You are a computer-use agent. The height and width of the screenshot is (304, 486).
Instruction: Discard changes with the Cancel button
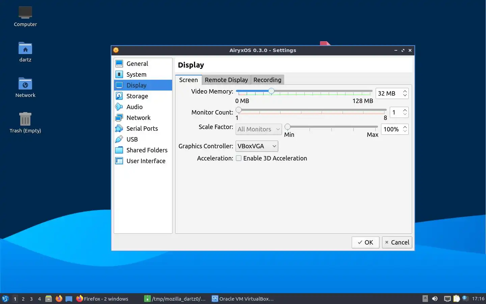[397, 242]
